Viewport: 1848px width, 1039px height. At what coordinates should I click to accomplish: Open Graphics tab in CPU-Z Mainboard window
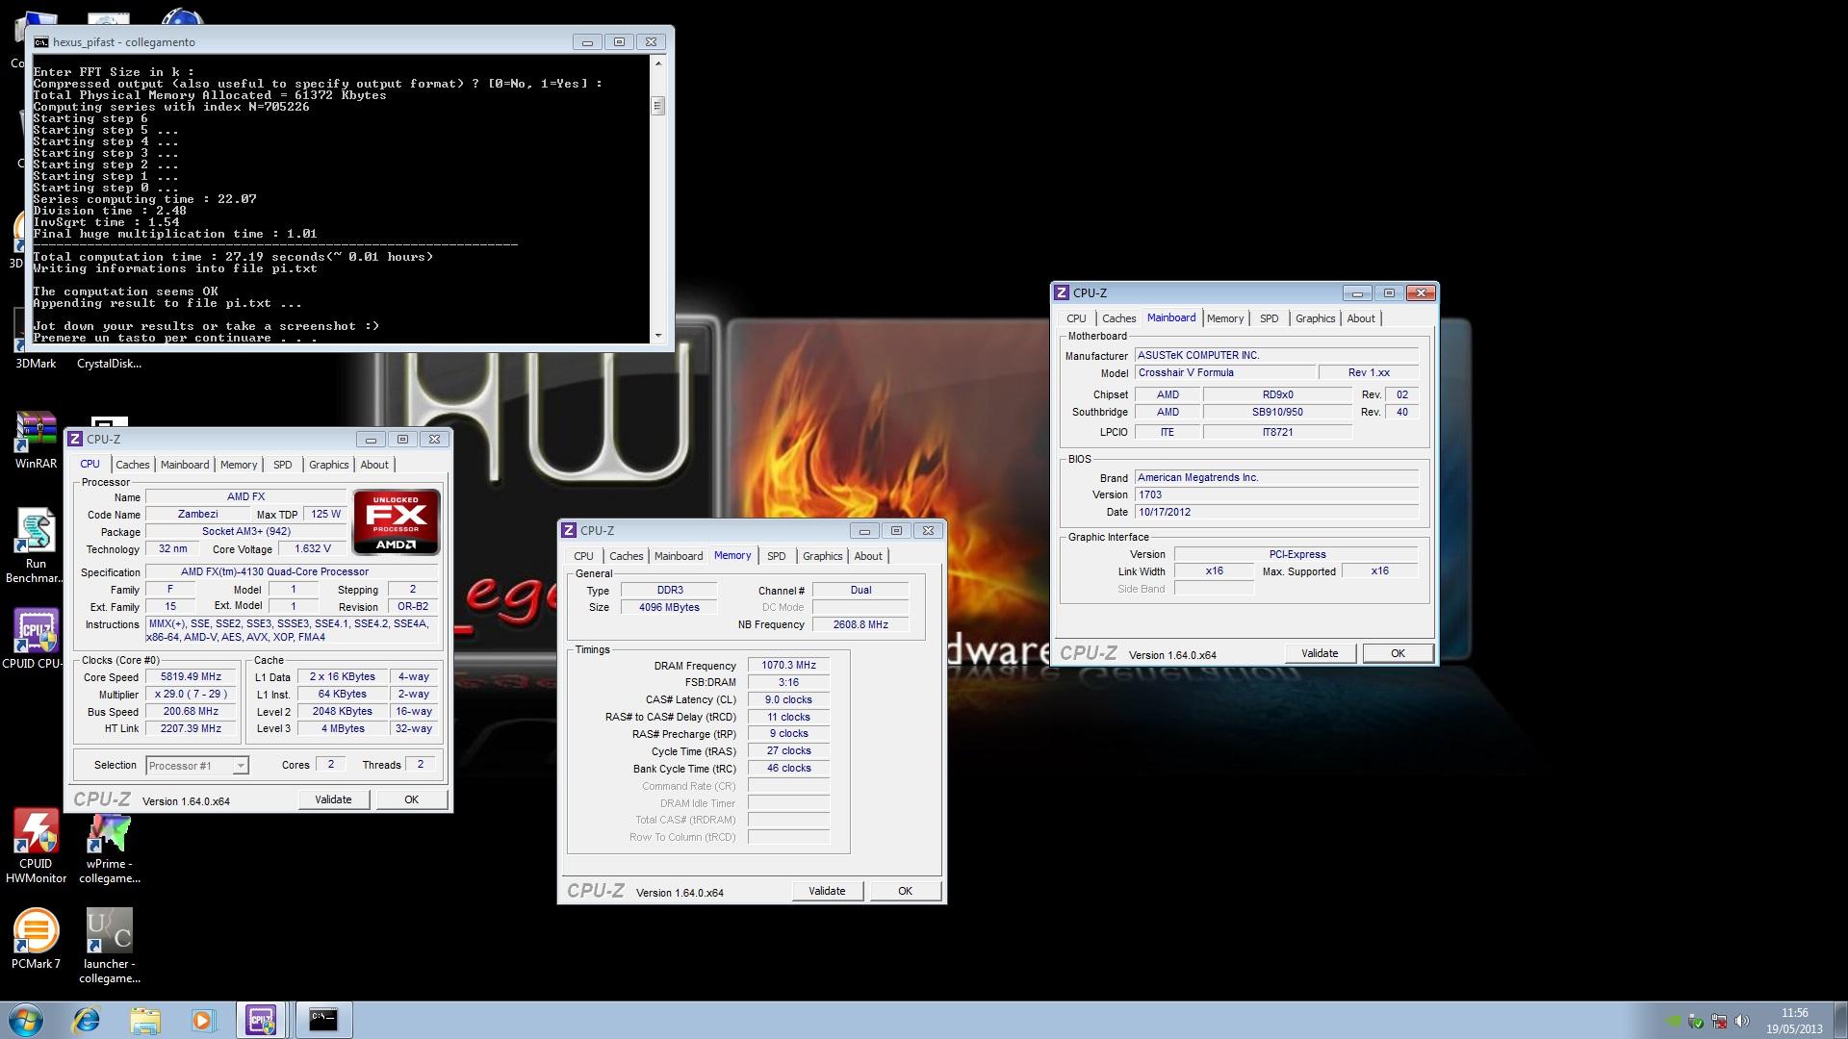click(x=1315, y=318)
